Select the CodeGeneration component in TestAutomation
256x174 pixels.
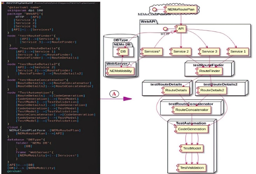pos(191,129)
